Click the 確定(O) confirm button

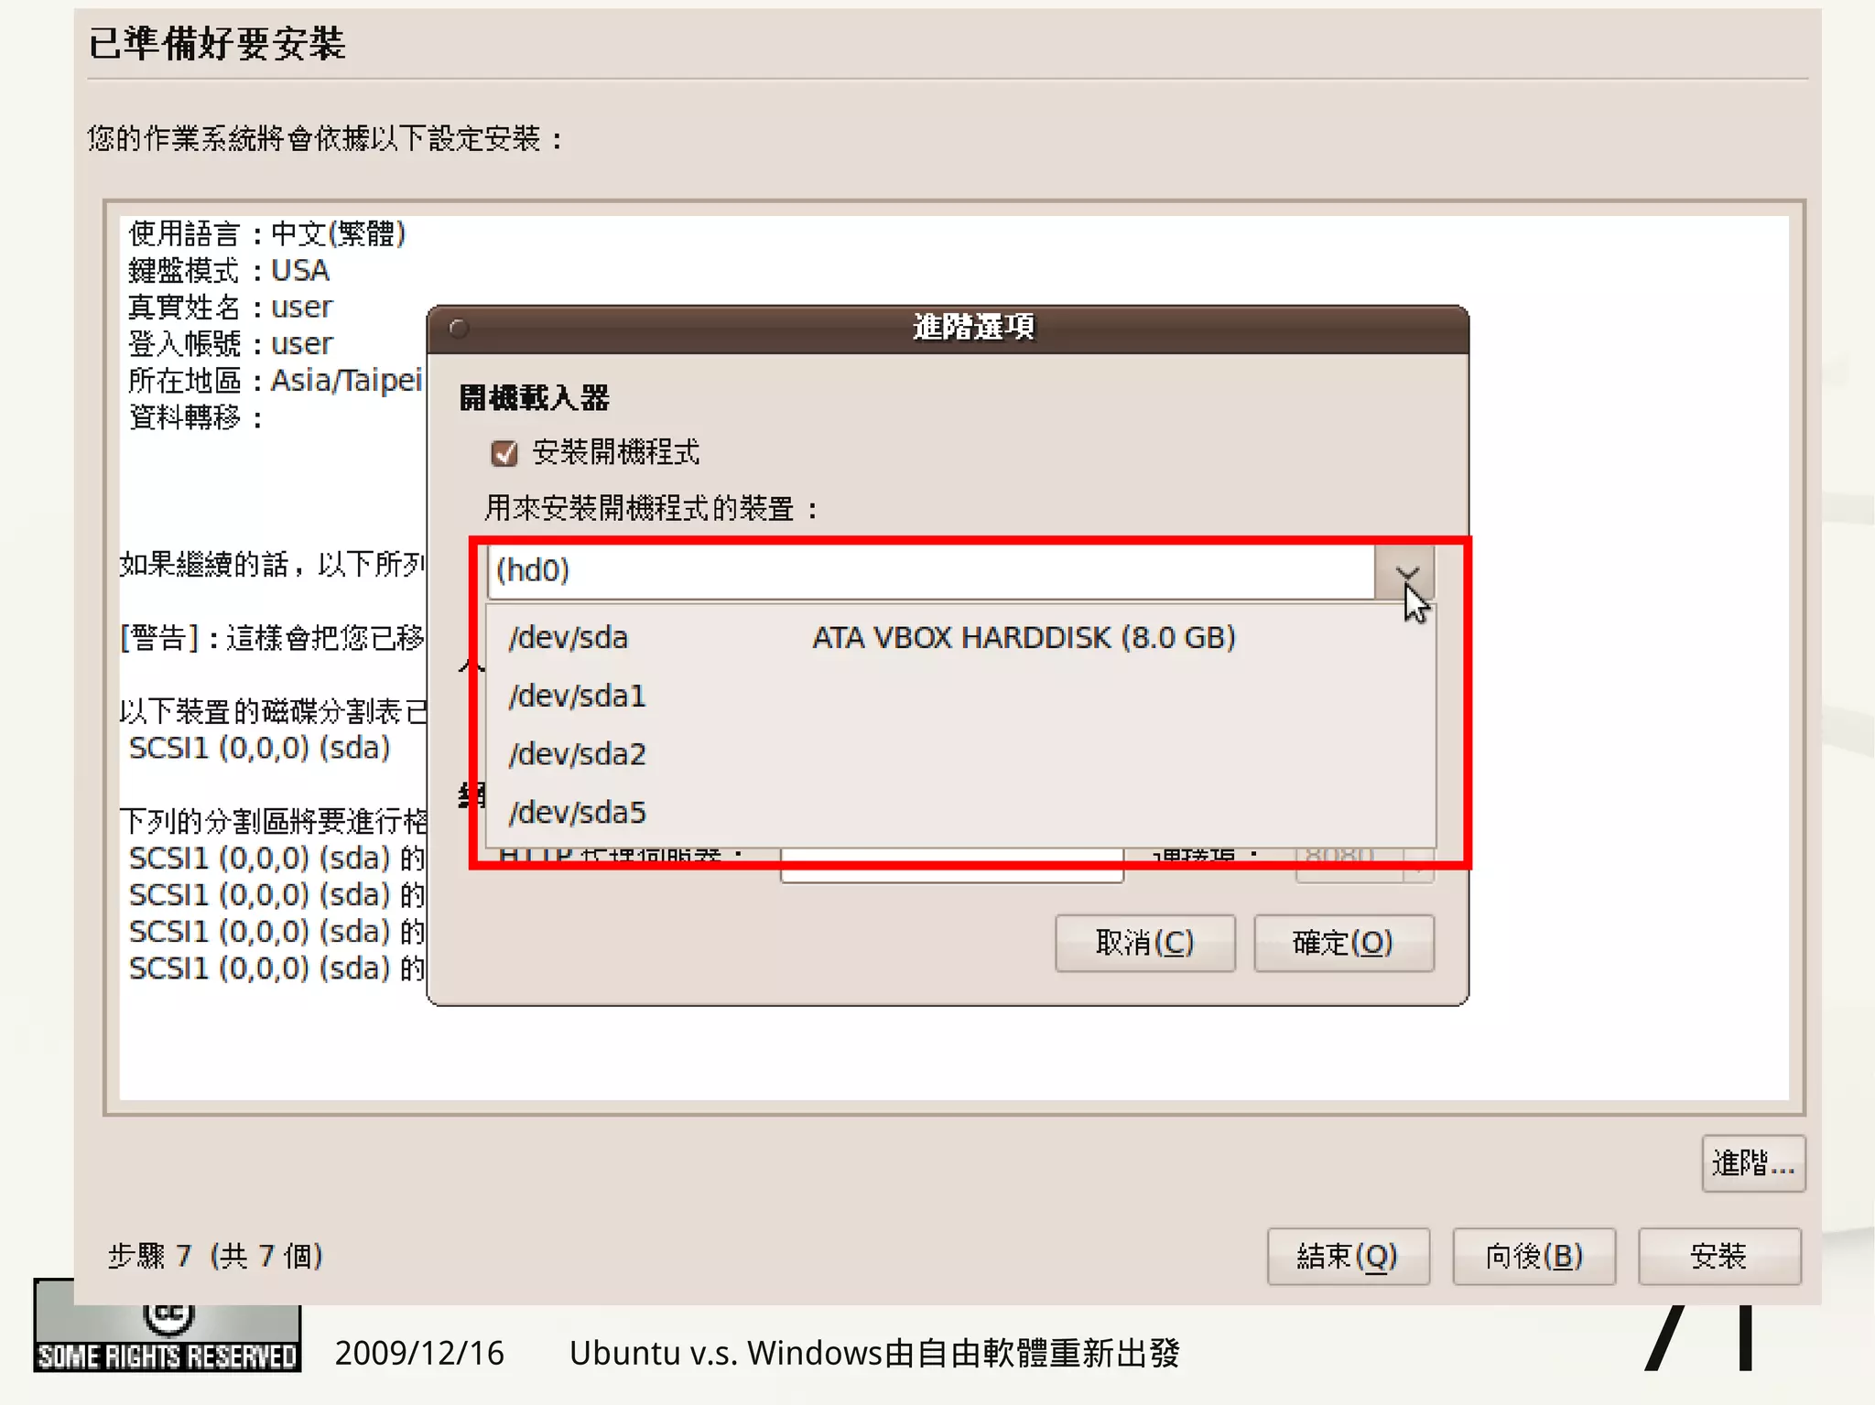pos(1343,943)
